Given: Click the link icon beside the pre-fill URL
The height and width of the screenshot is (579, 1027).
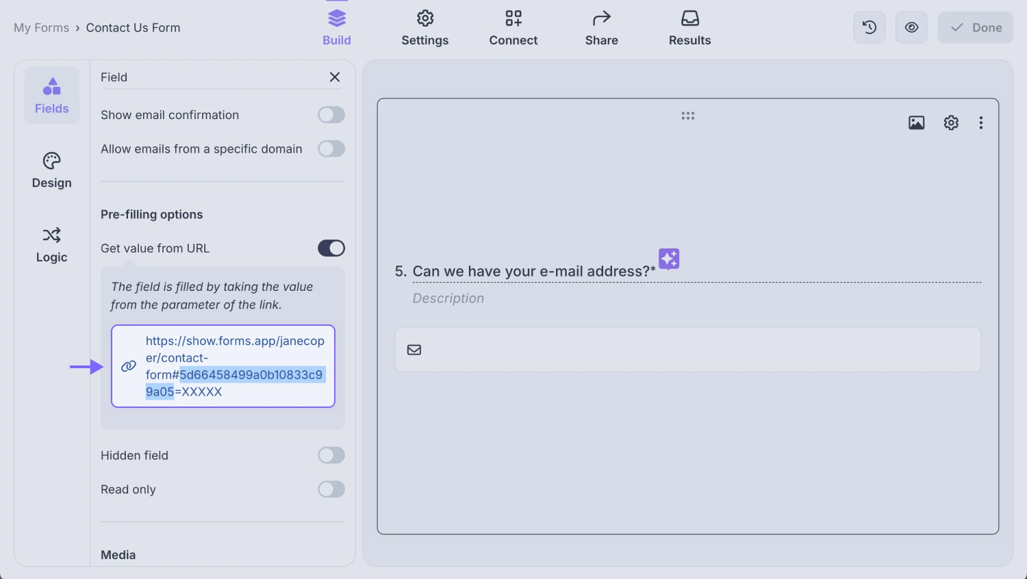Looking at the screenshot, I should pos(128,366).
